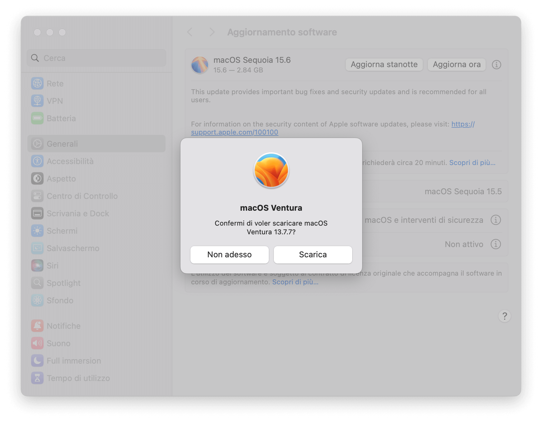This screenshot has width=542, height=422.
Task: Click the macOS Sequoia 15.5 text
Action: point(463,191)
